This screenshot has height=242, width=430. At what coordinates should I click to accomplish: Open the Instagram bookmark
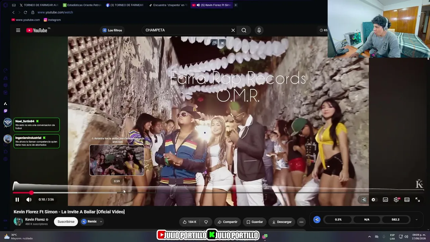(x=52, y=20)
